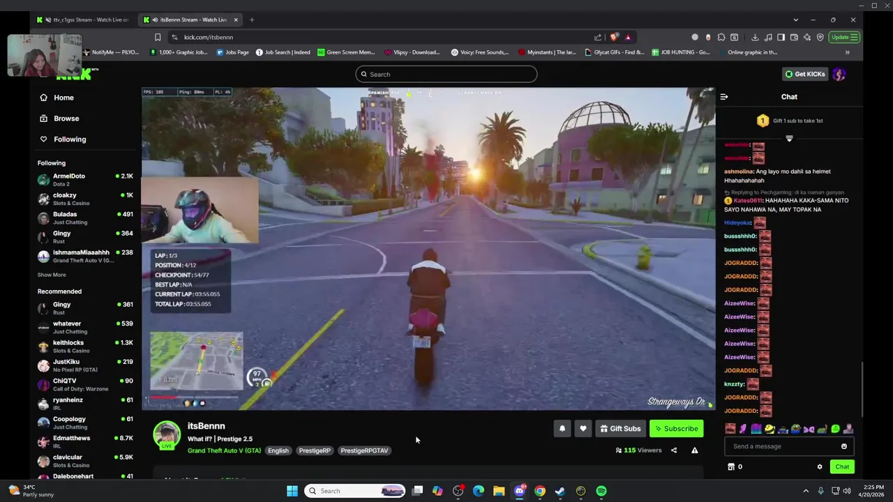Click the Kick search field
The image size is (893, 502).
point(446,74)
